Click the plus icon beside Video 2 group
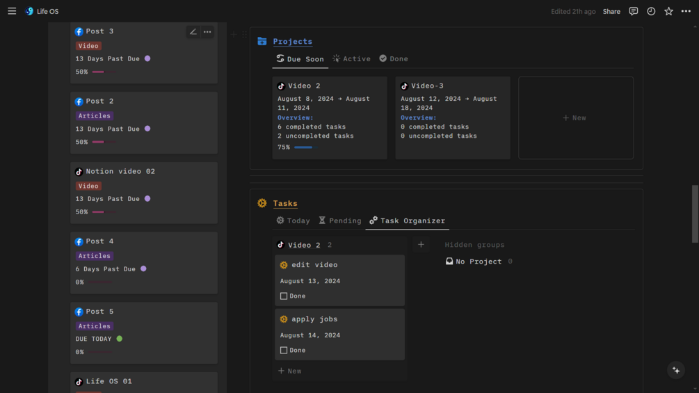The height and width of the screenshot is (393, 699). pos(421,245)
